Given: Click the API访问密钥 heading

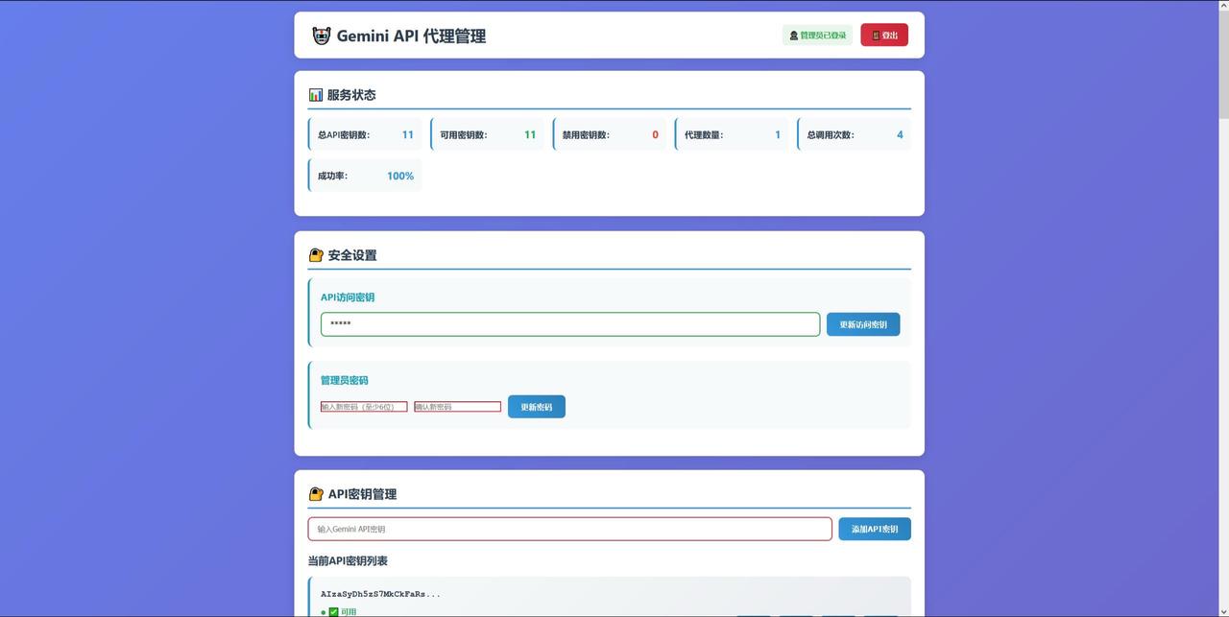Looking at the screenshot, I should tap(348, 297).
